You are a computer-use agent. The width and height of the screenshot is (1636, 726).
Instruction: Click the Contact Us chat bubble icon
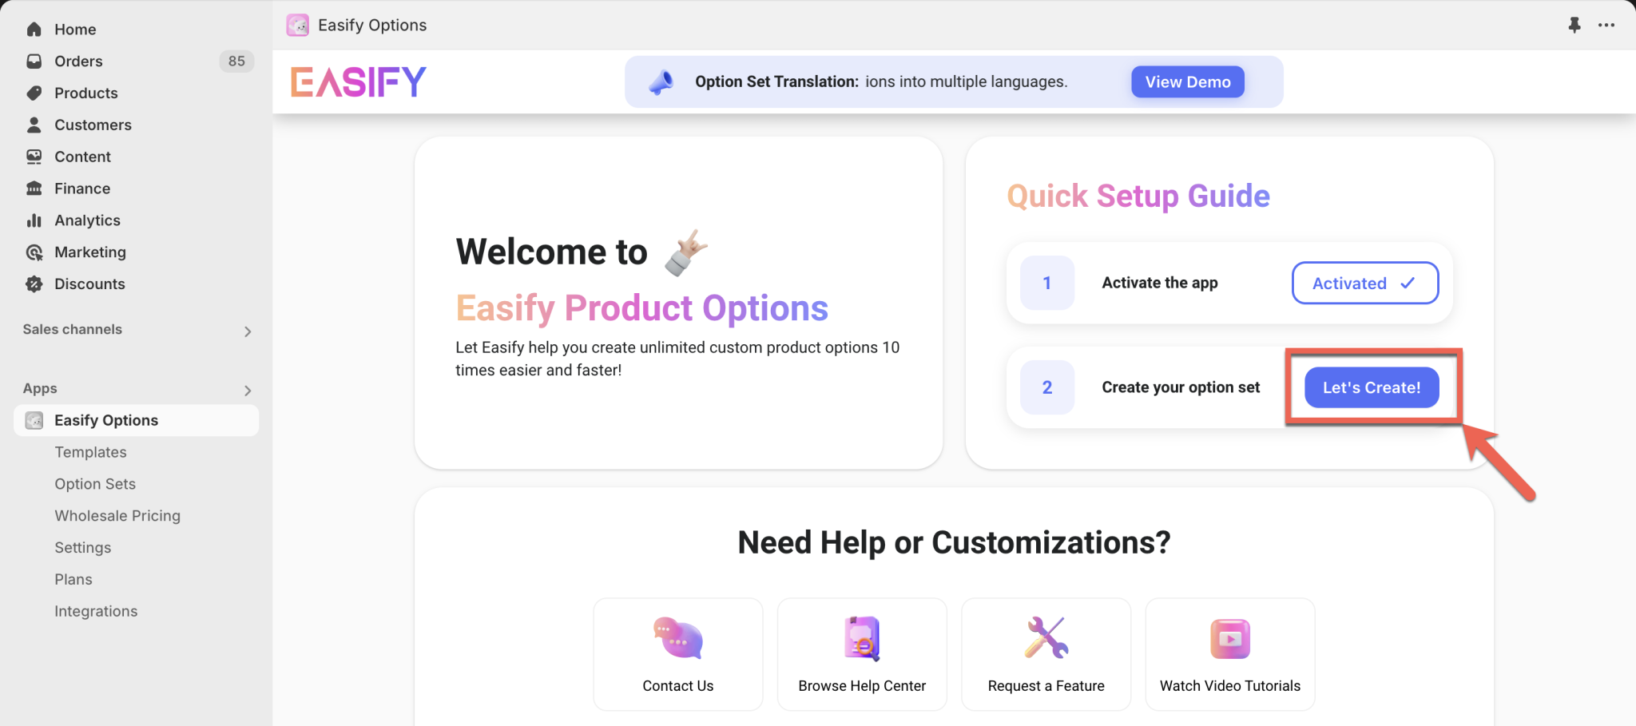(x=677, y=638)
